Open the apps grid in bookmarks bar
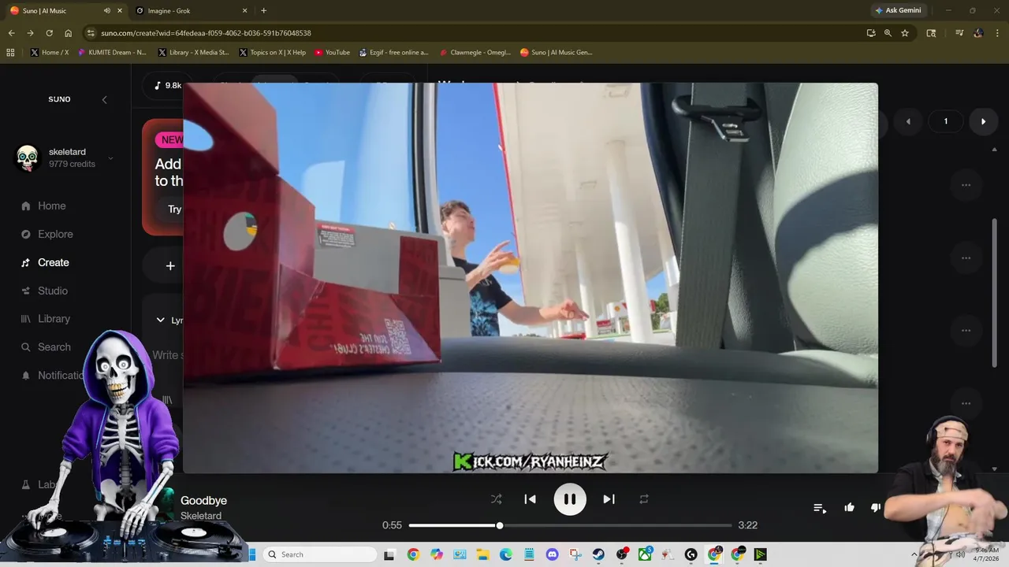1009x567 pixels. point(10,53)
